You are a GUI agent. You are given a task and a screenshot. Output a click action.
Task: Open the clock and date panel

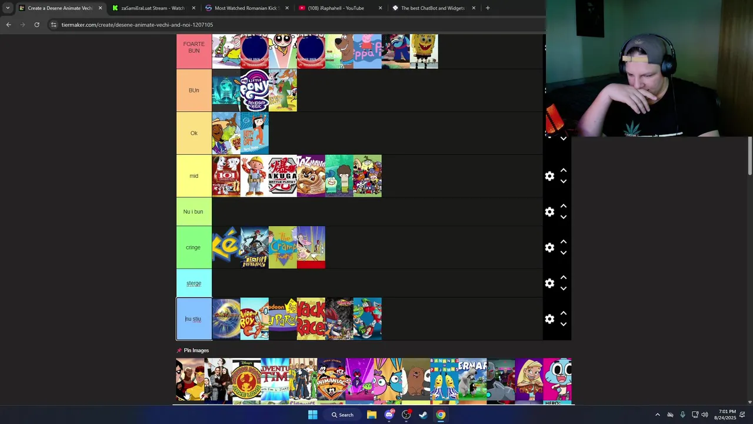pyautogui.click(x=725, y=415)
